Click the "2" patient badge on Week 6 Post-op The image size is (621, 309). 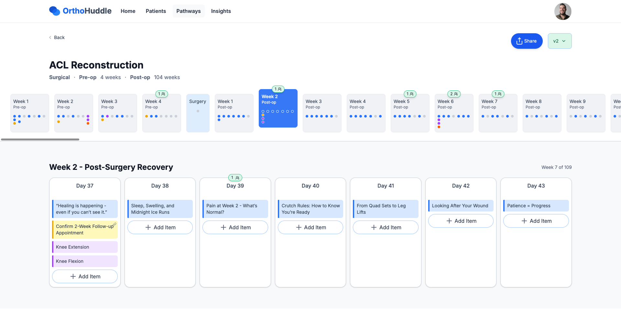pos(454,94)
